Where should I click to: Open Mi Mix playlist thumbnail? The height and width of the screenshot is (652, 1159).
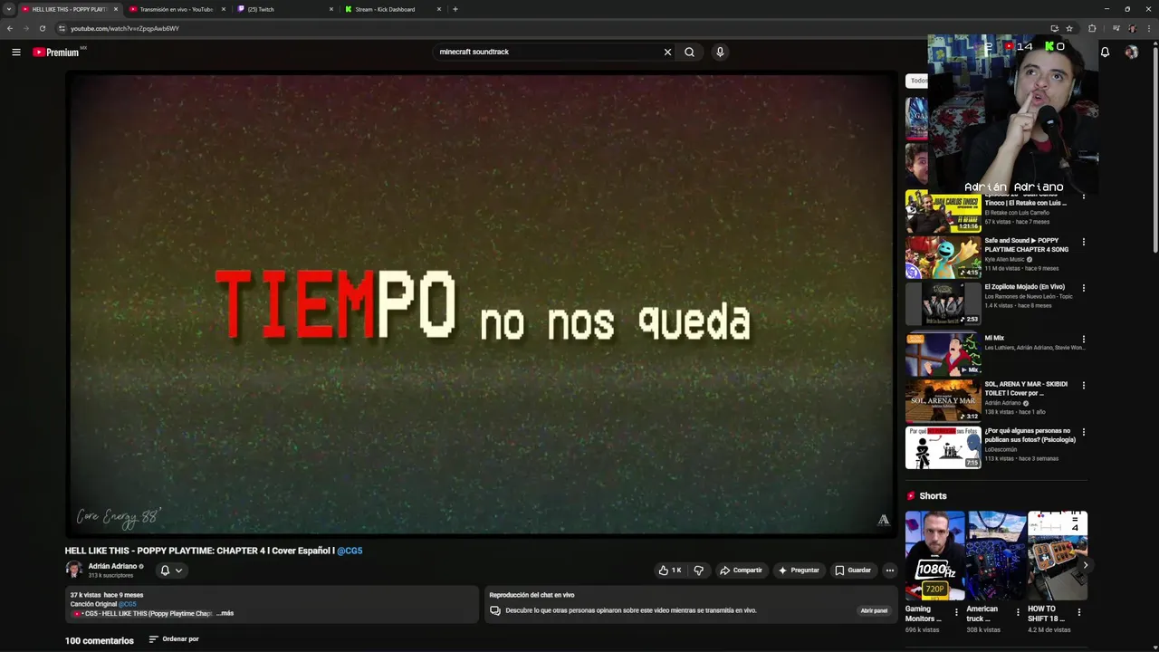pyautogui.click(x=943, y=354)
